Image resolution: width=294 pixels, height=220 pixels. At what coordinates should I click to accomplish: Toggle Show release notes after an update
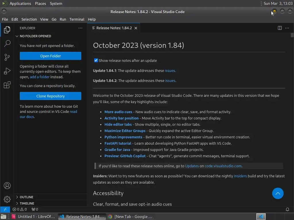click(96, 60)
